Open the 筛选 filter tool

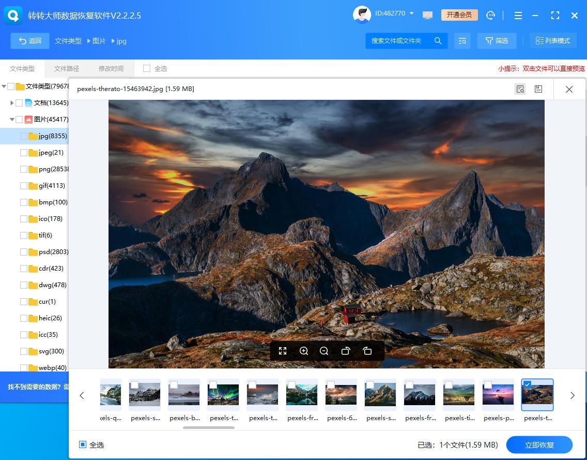click(x=497, y=40)
